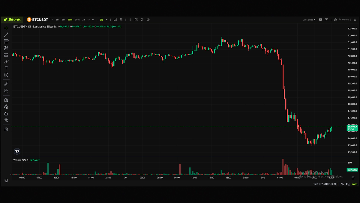Screen dimensions: 360x203
Task: Switch to the 30m timeframe
Action: (77, 20)
